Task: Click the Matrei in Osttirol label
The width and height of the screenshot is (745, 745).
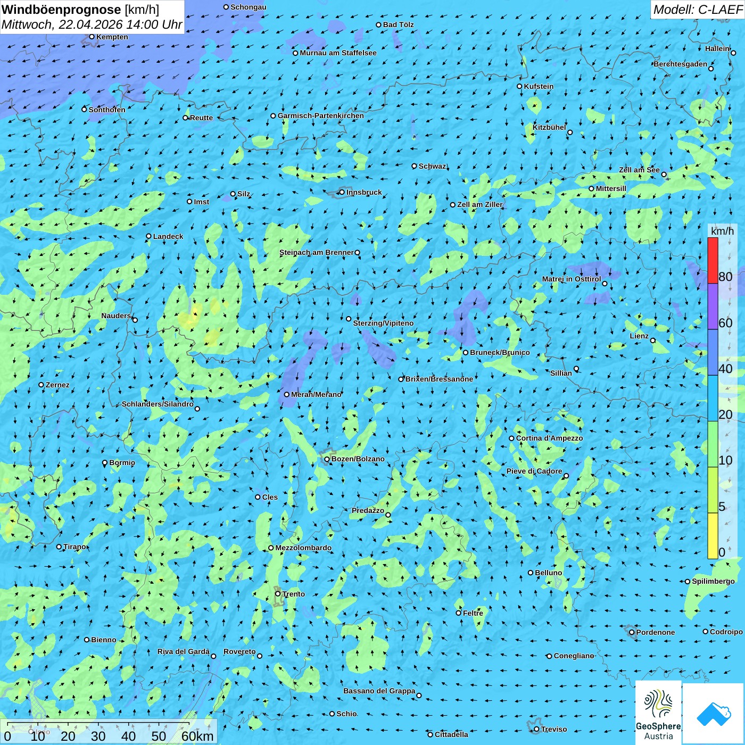Action: tap(572, 279)
